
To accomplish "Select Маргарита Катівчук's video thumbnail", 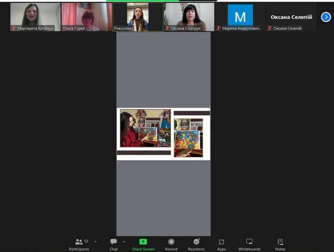I will pyautogui.click(x=35, y=17).
